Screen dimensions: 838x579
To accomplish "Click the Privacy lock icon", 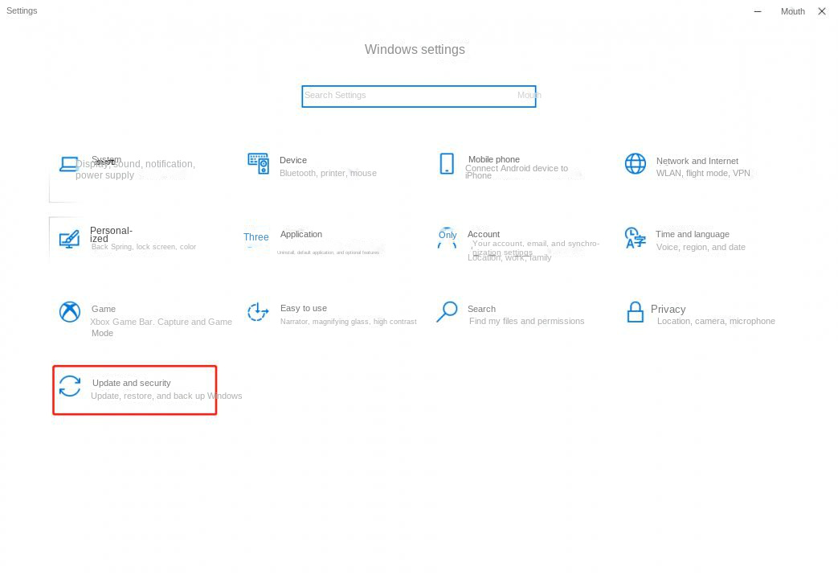I will [x=635, y=312].
